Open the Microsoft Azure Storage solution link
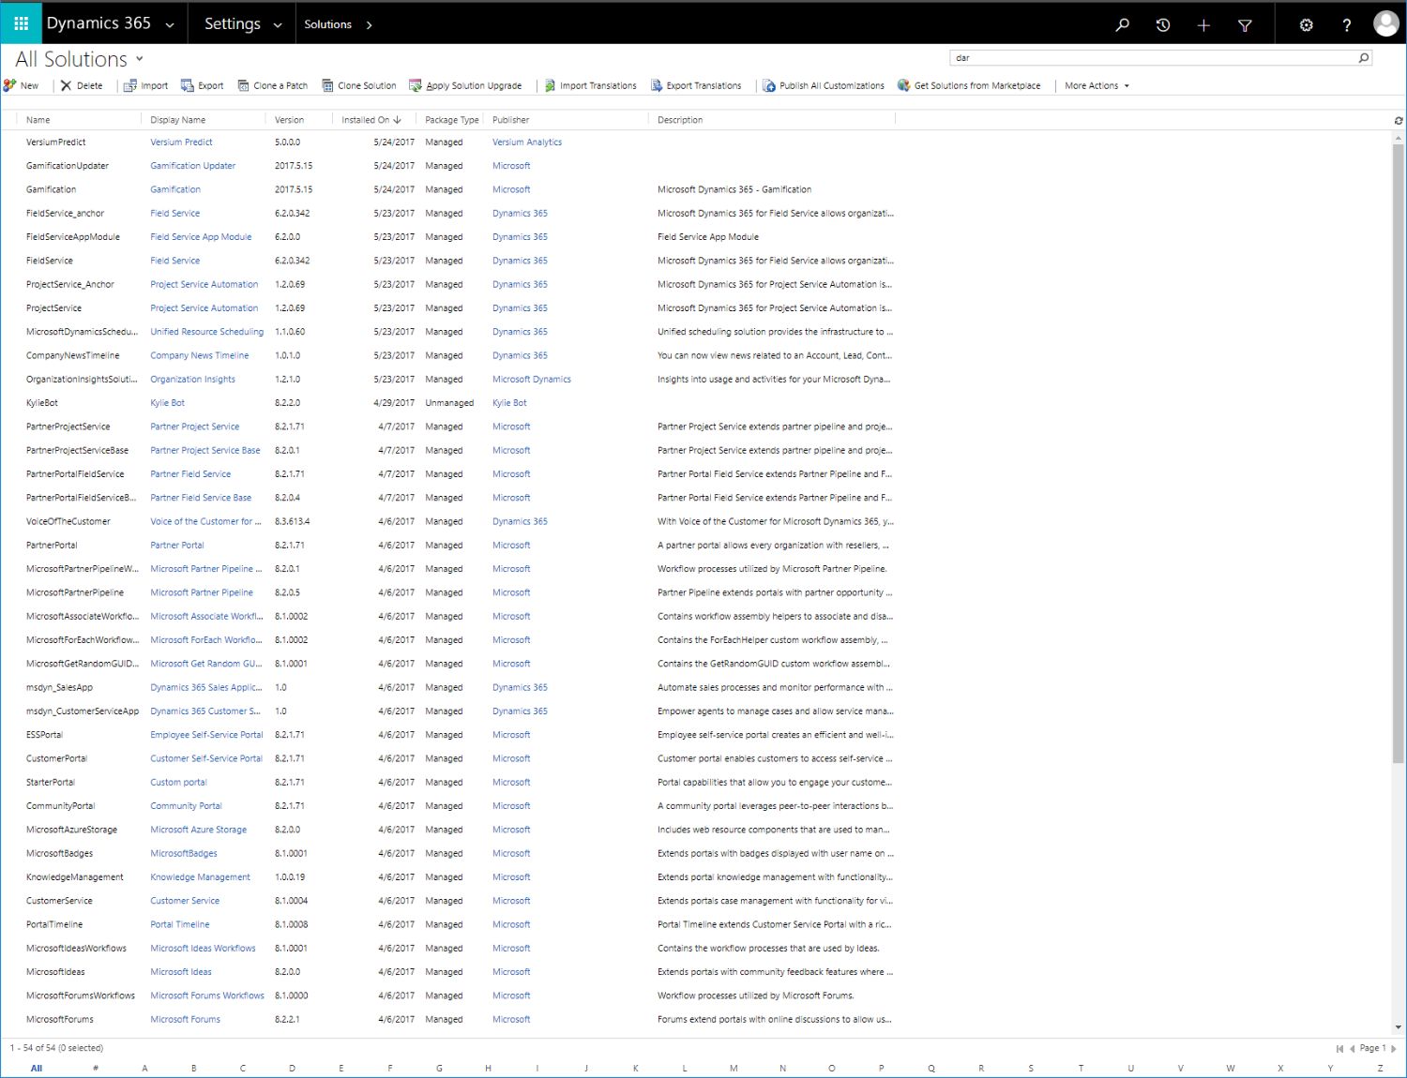1407x1078 pixels. point(199,830)
